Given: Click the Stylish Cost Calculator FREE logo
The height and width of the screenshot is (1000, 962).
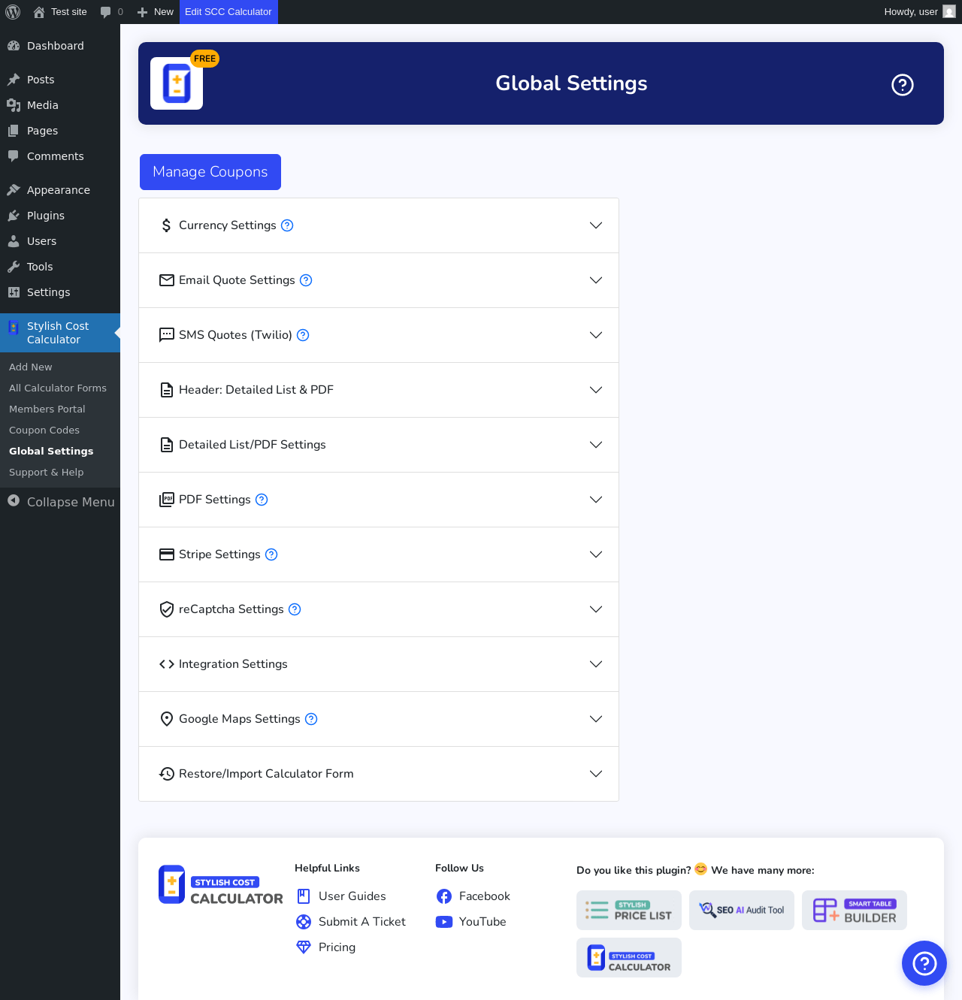Looking at the screenshot, I should 177,83.
